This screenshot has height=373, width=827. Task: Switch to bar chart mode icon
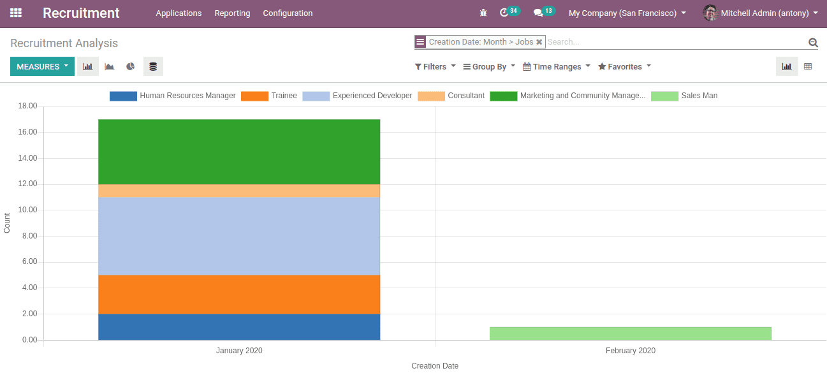[x=88, y=66]
